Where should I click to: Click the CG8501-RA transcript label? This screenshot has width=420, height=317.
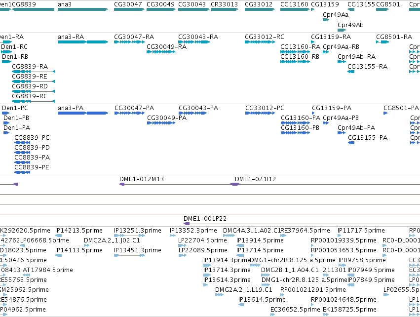(394, 37)
